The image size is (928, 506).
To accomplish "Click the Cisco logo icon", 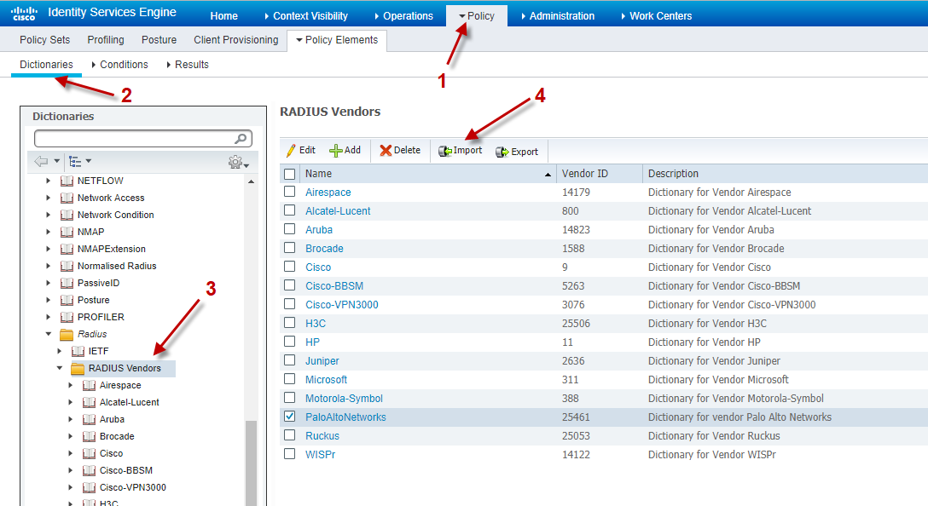I will click(24, 13).
